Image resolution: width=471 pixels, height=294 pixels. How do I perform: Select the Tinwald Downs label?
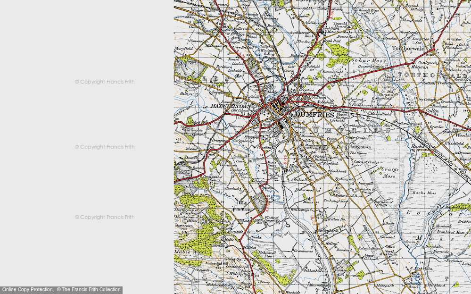(x=340, y=25)
